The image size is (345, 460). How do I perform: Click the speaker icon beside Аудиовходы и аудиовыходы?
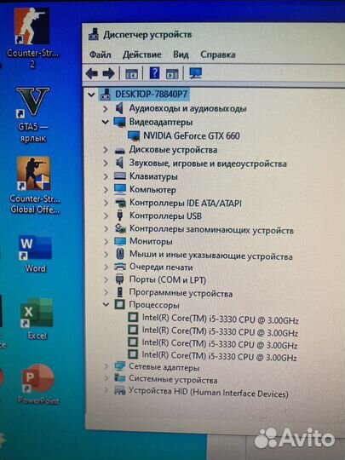pyautogui.click(x=119, y=108)
